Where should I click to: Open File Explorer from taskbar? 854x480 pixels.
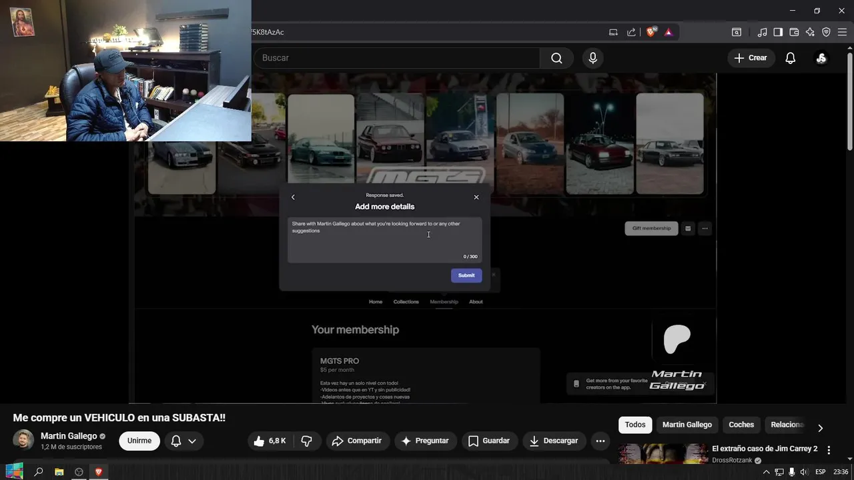point(59,472)
